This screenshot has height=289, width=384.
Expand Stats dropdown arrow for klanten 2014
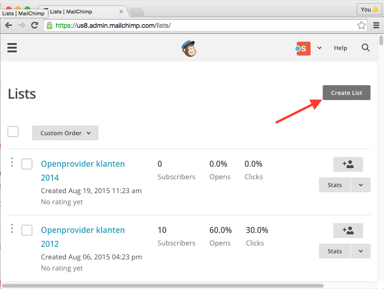pos(361,185)
